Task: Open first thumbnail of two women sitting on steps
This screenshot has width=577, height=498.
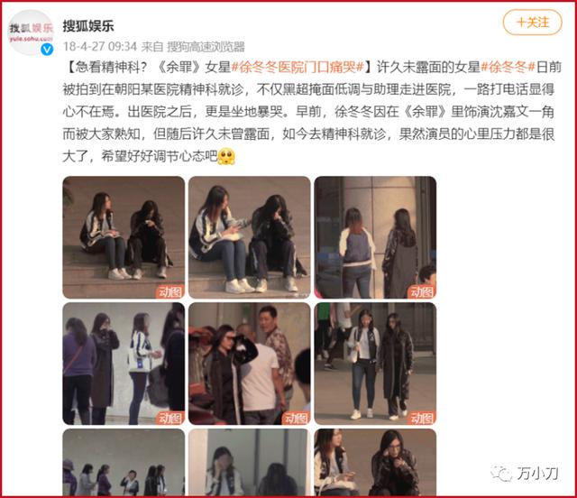Action: point(124,237)
